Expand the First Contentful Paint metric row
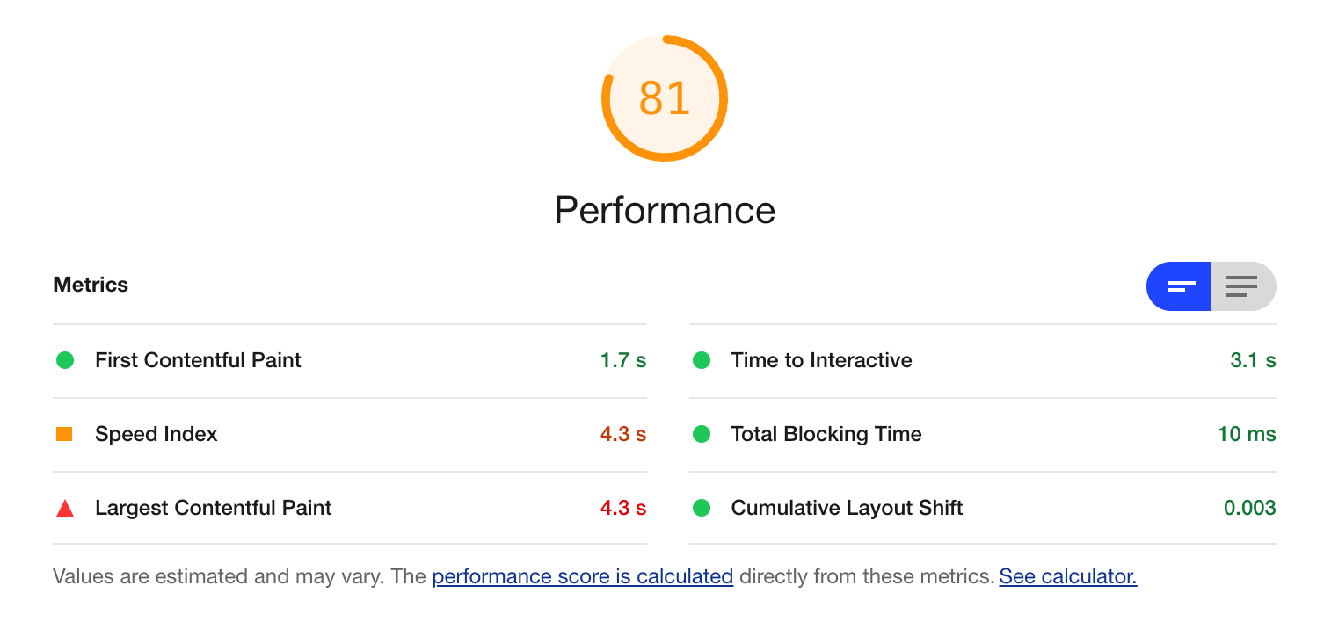Image resolution: width=1324 pixels, height=622 pixels. click(x=198, y=360)
